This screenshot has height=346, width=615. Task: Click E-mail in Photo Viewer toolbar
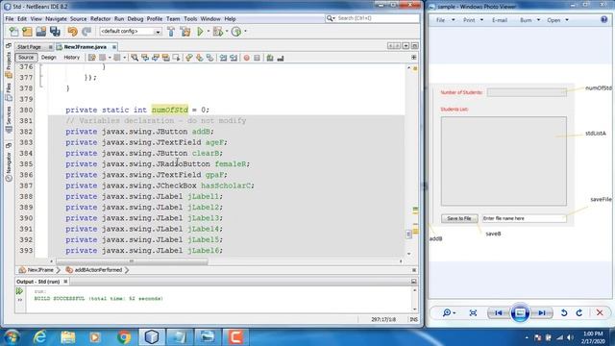(x=500, y=20)
